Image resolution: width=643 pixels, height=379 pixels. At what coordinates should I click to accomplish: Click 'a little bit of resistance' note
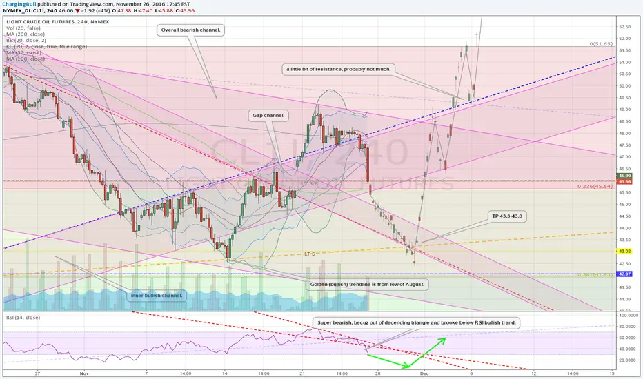338,69
